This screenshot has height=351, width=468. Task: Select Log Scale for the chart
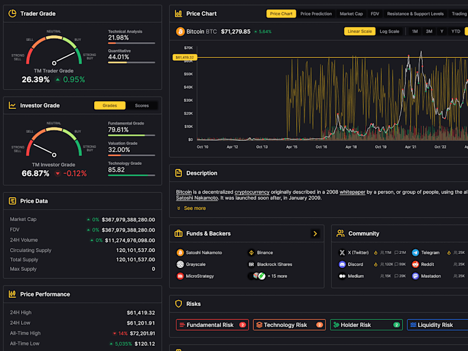click(x=389, y=32)
